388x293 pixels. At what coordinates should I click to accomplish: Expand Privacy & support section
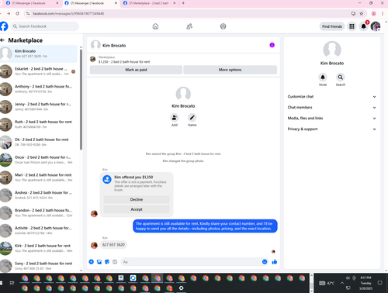(x=332, y=129)
